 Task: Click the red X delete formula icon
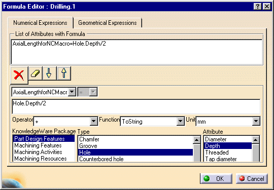(x=19, y=75)
